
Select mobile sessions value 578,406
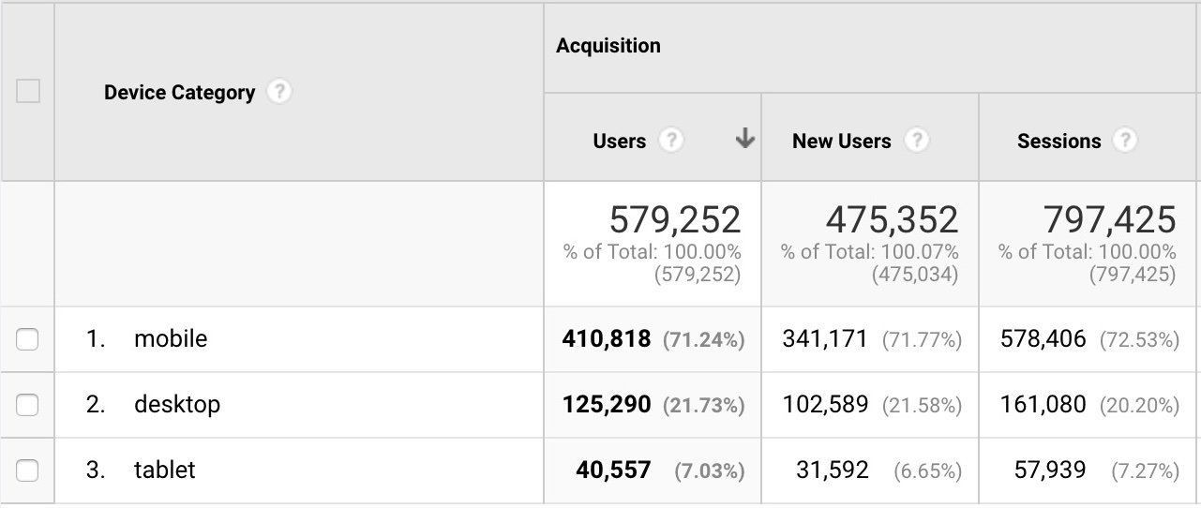[x=1043, y=338]
